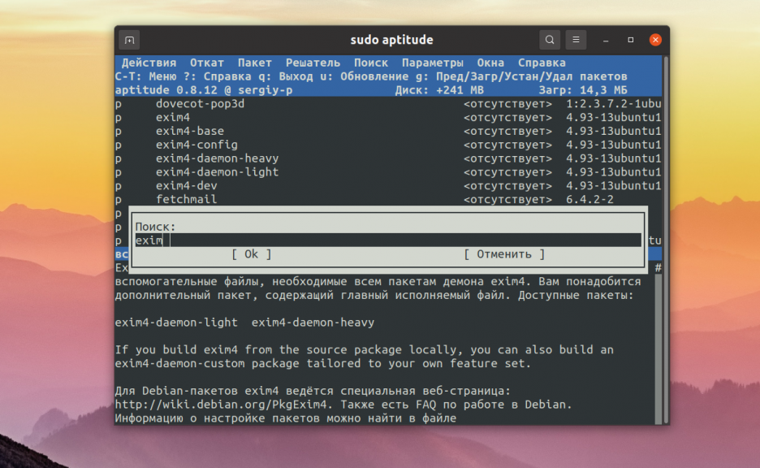Screen dimensions: 760x468
Task: Open new tab icon in terminal titlebar
Action: coord(129,40)
